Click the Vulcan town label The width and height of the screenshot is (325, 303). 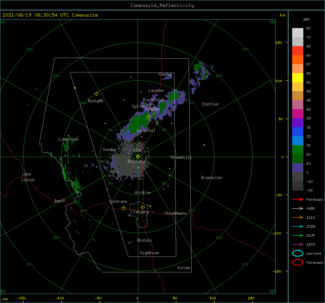click(183, 268)
